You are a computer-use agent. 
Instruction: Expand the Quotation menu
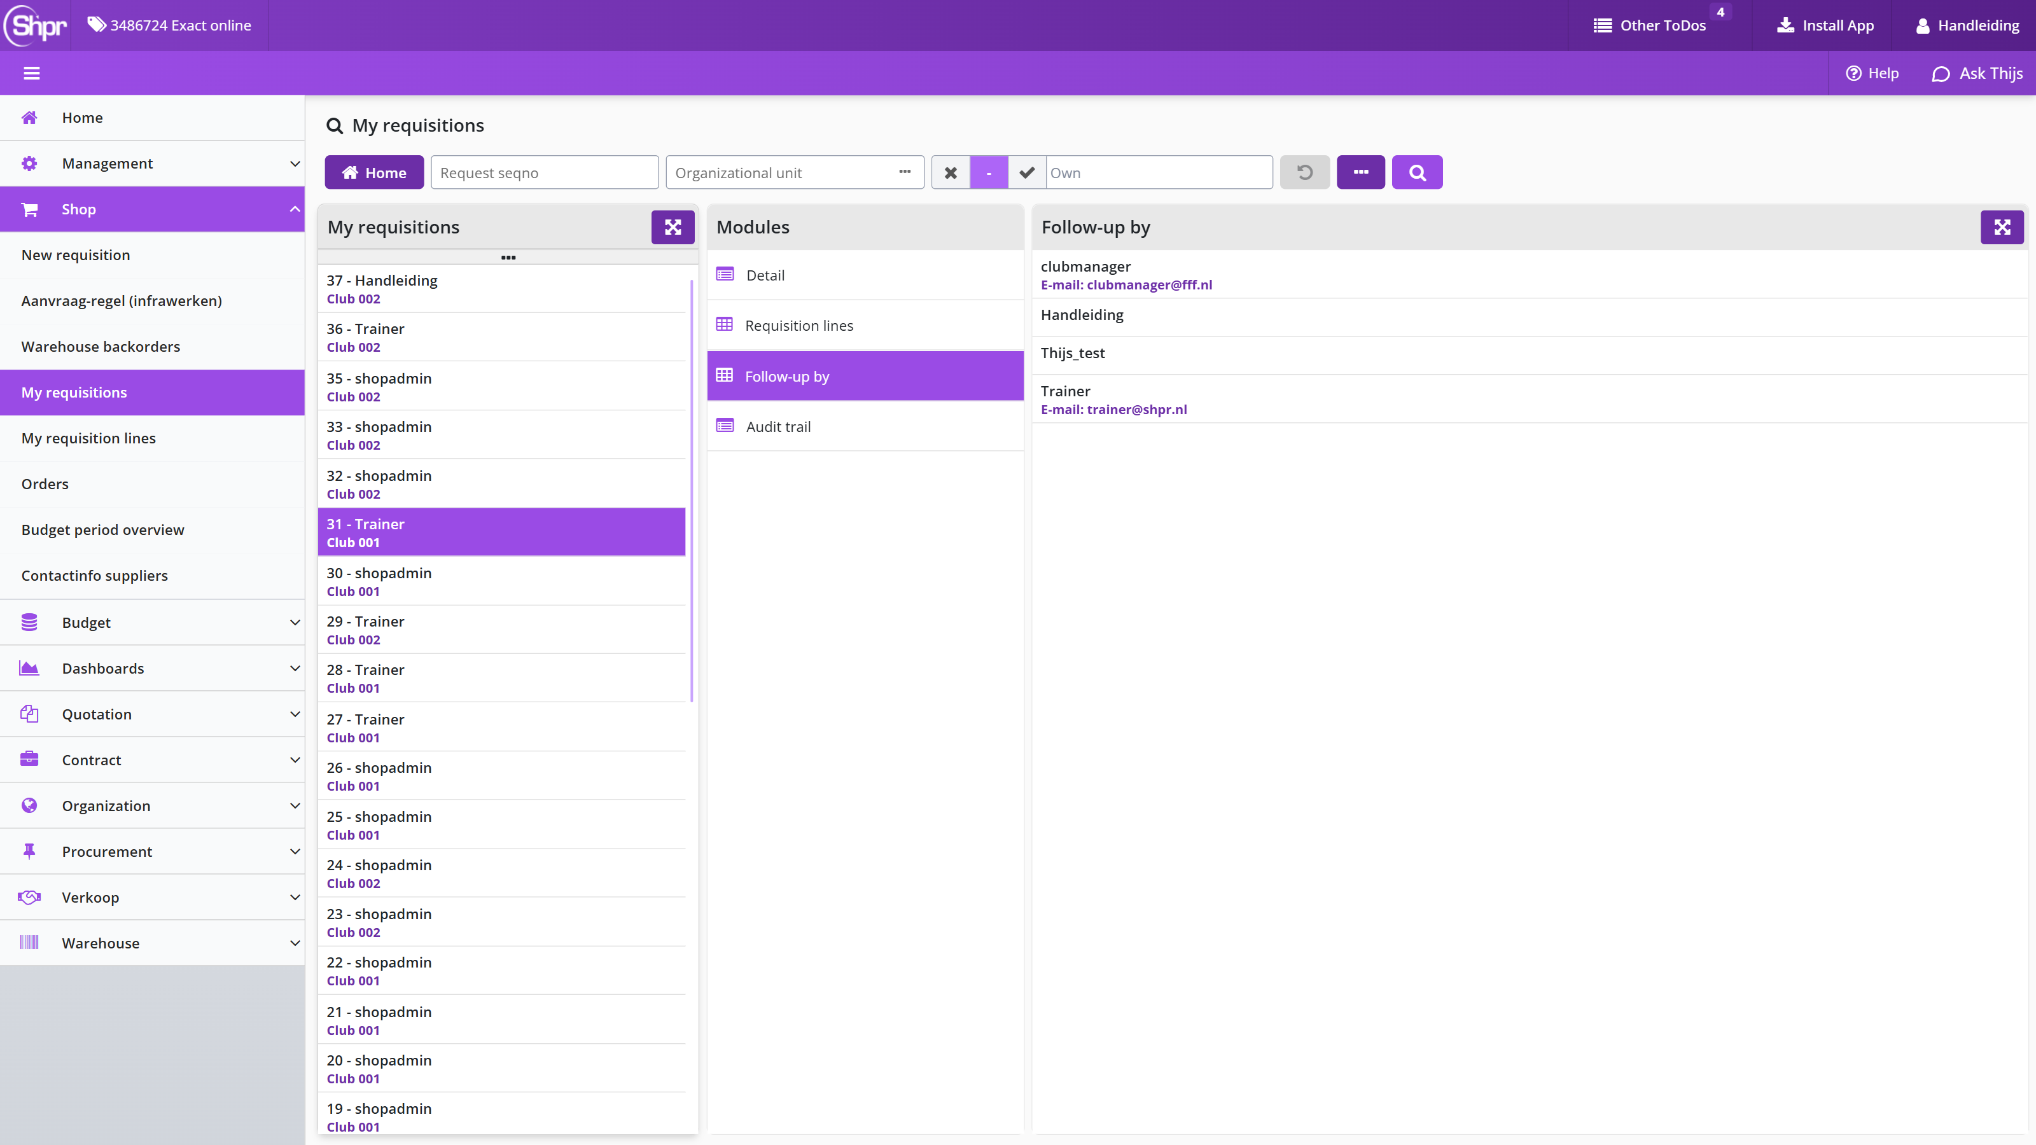tap(152, 714)
